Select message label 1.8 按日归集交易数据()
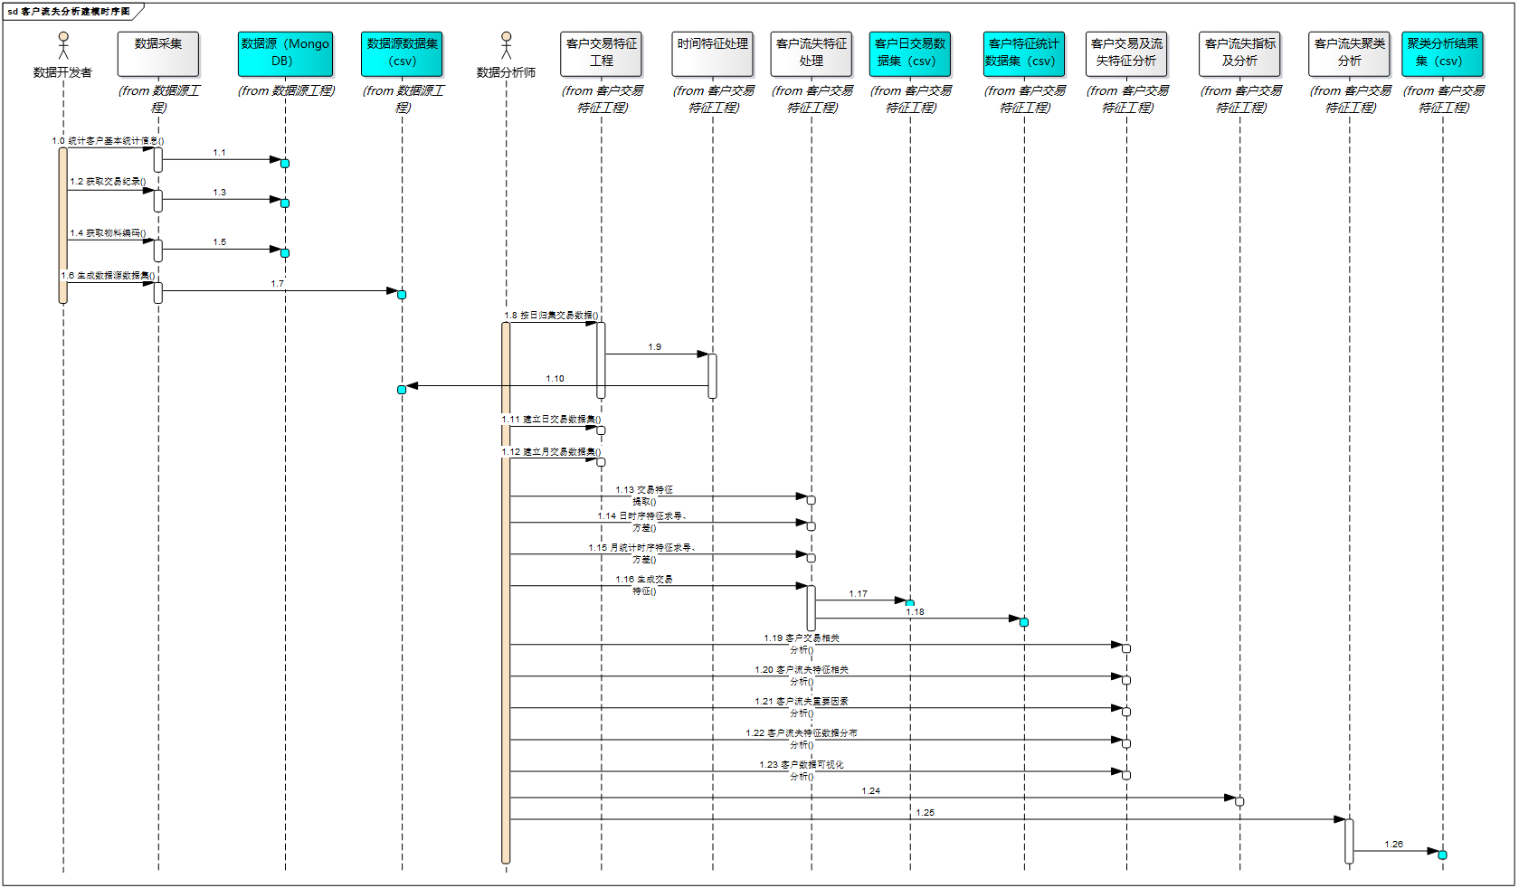Image resolution: width=1519 pixels, height=888 pixels. click(551, 316)
